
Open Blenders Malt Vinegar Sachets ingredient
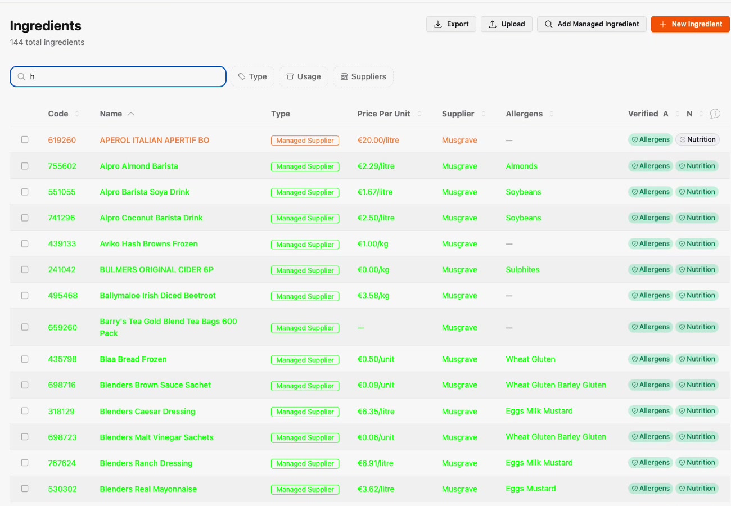click(157, 437)
